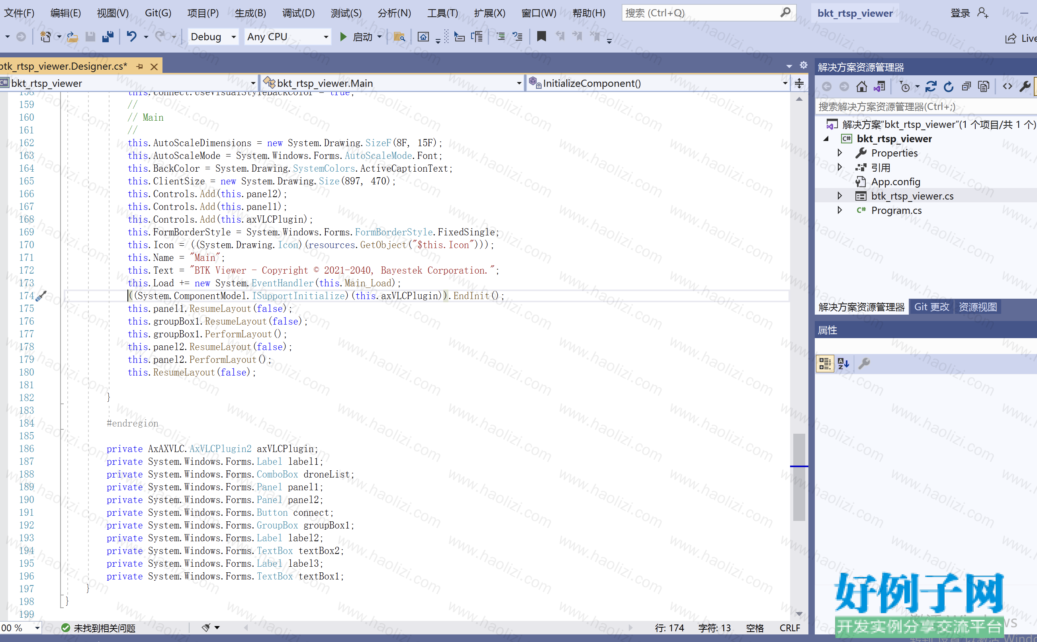
Task: Click the Categorized view icon in the Properties panel
Action: point(825,364)
